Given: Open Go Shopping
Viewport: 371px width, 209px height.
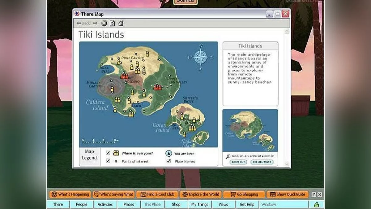Looking at the screenshot, I should pos(244,194).
